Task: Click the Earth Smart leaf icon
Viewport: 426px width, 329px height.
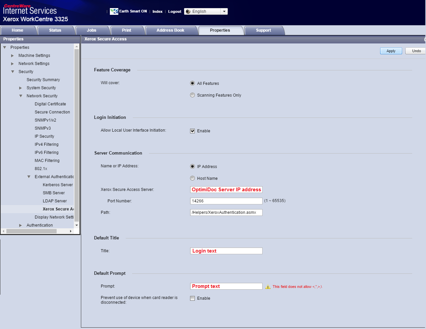Action: (x=114, y=11)
